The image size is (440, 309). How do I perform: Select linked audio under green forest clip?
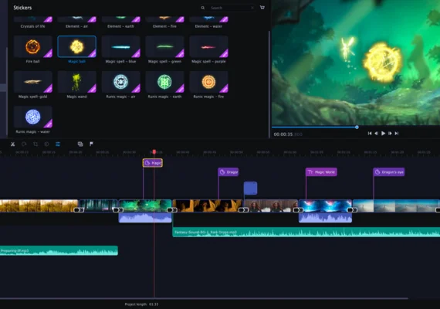[x=145, y=218]
